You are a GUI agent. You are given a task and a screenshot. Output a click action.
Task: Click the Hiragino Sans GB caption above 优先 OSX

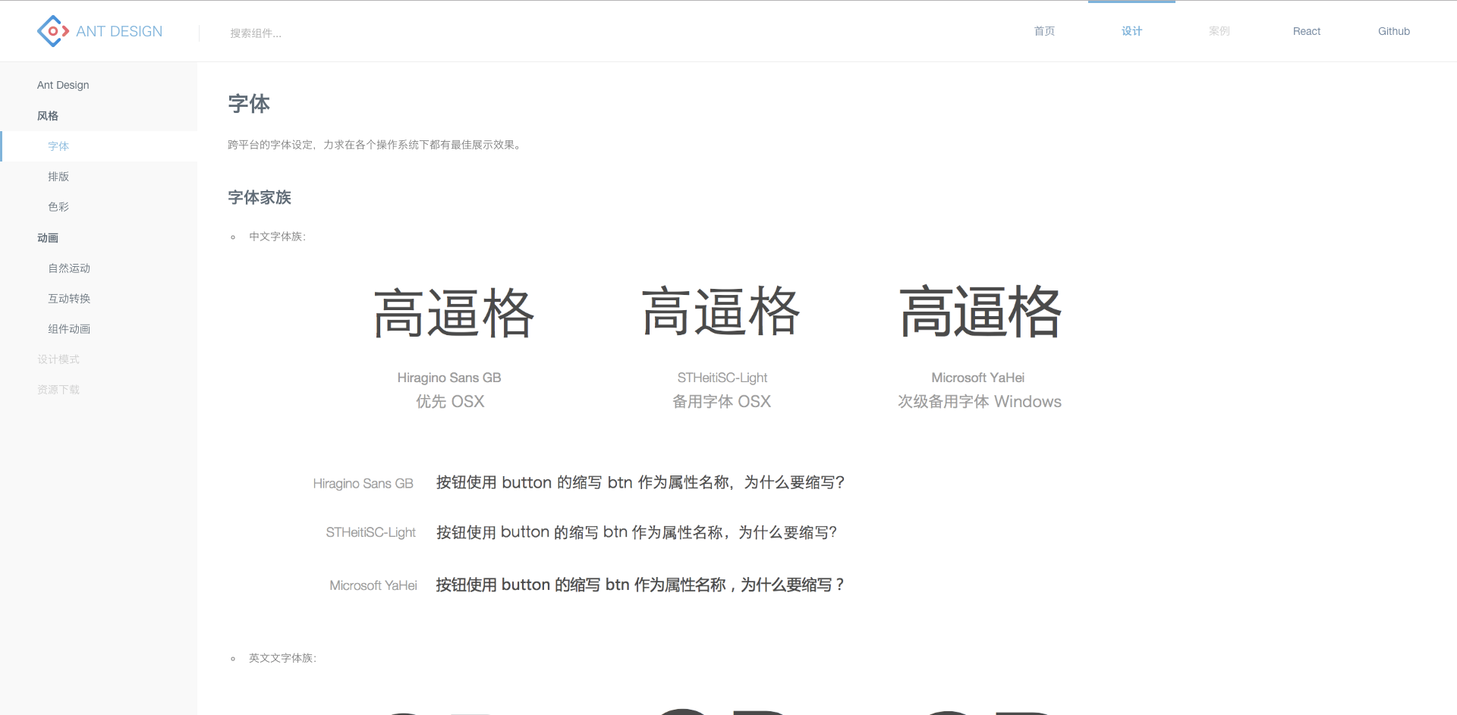point(449,378)
